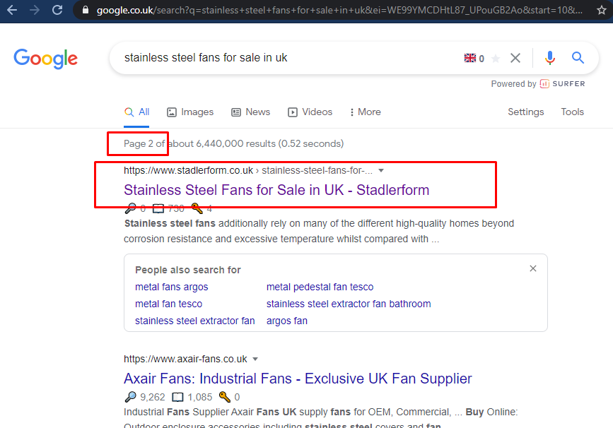Open Stainless Steel Fans Stadlerform result

276,190
